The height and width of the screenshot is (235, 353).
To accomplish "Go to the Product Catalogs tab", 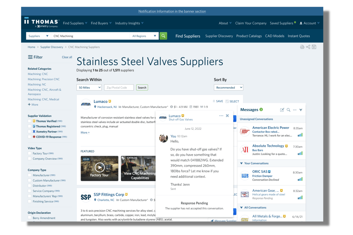I will 249,36.
